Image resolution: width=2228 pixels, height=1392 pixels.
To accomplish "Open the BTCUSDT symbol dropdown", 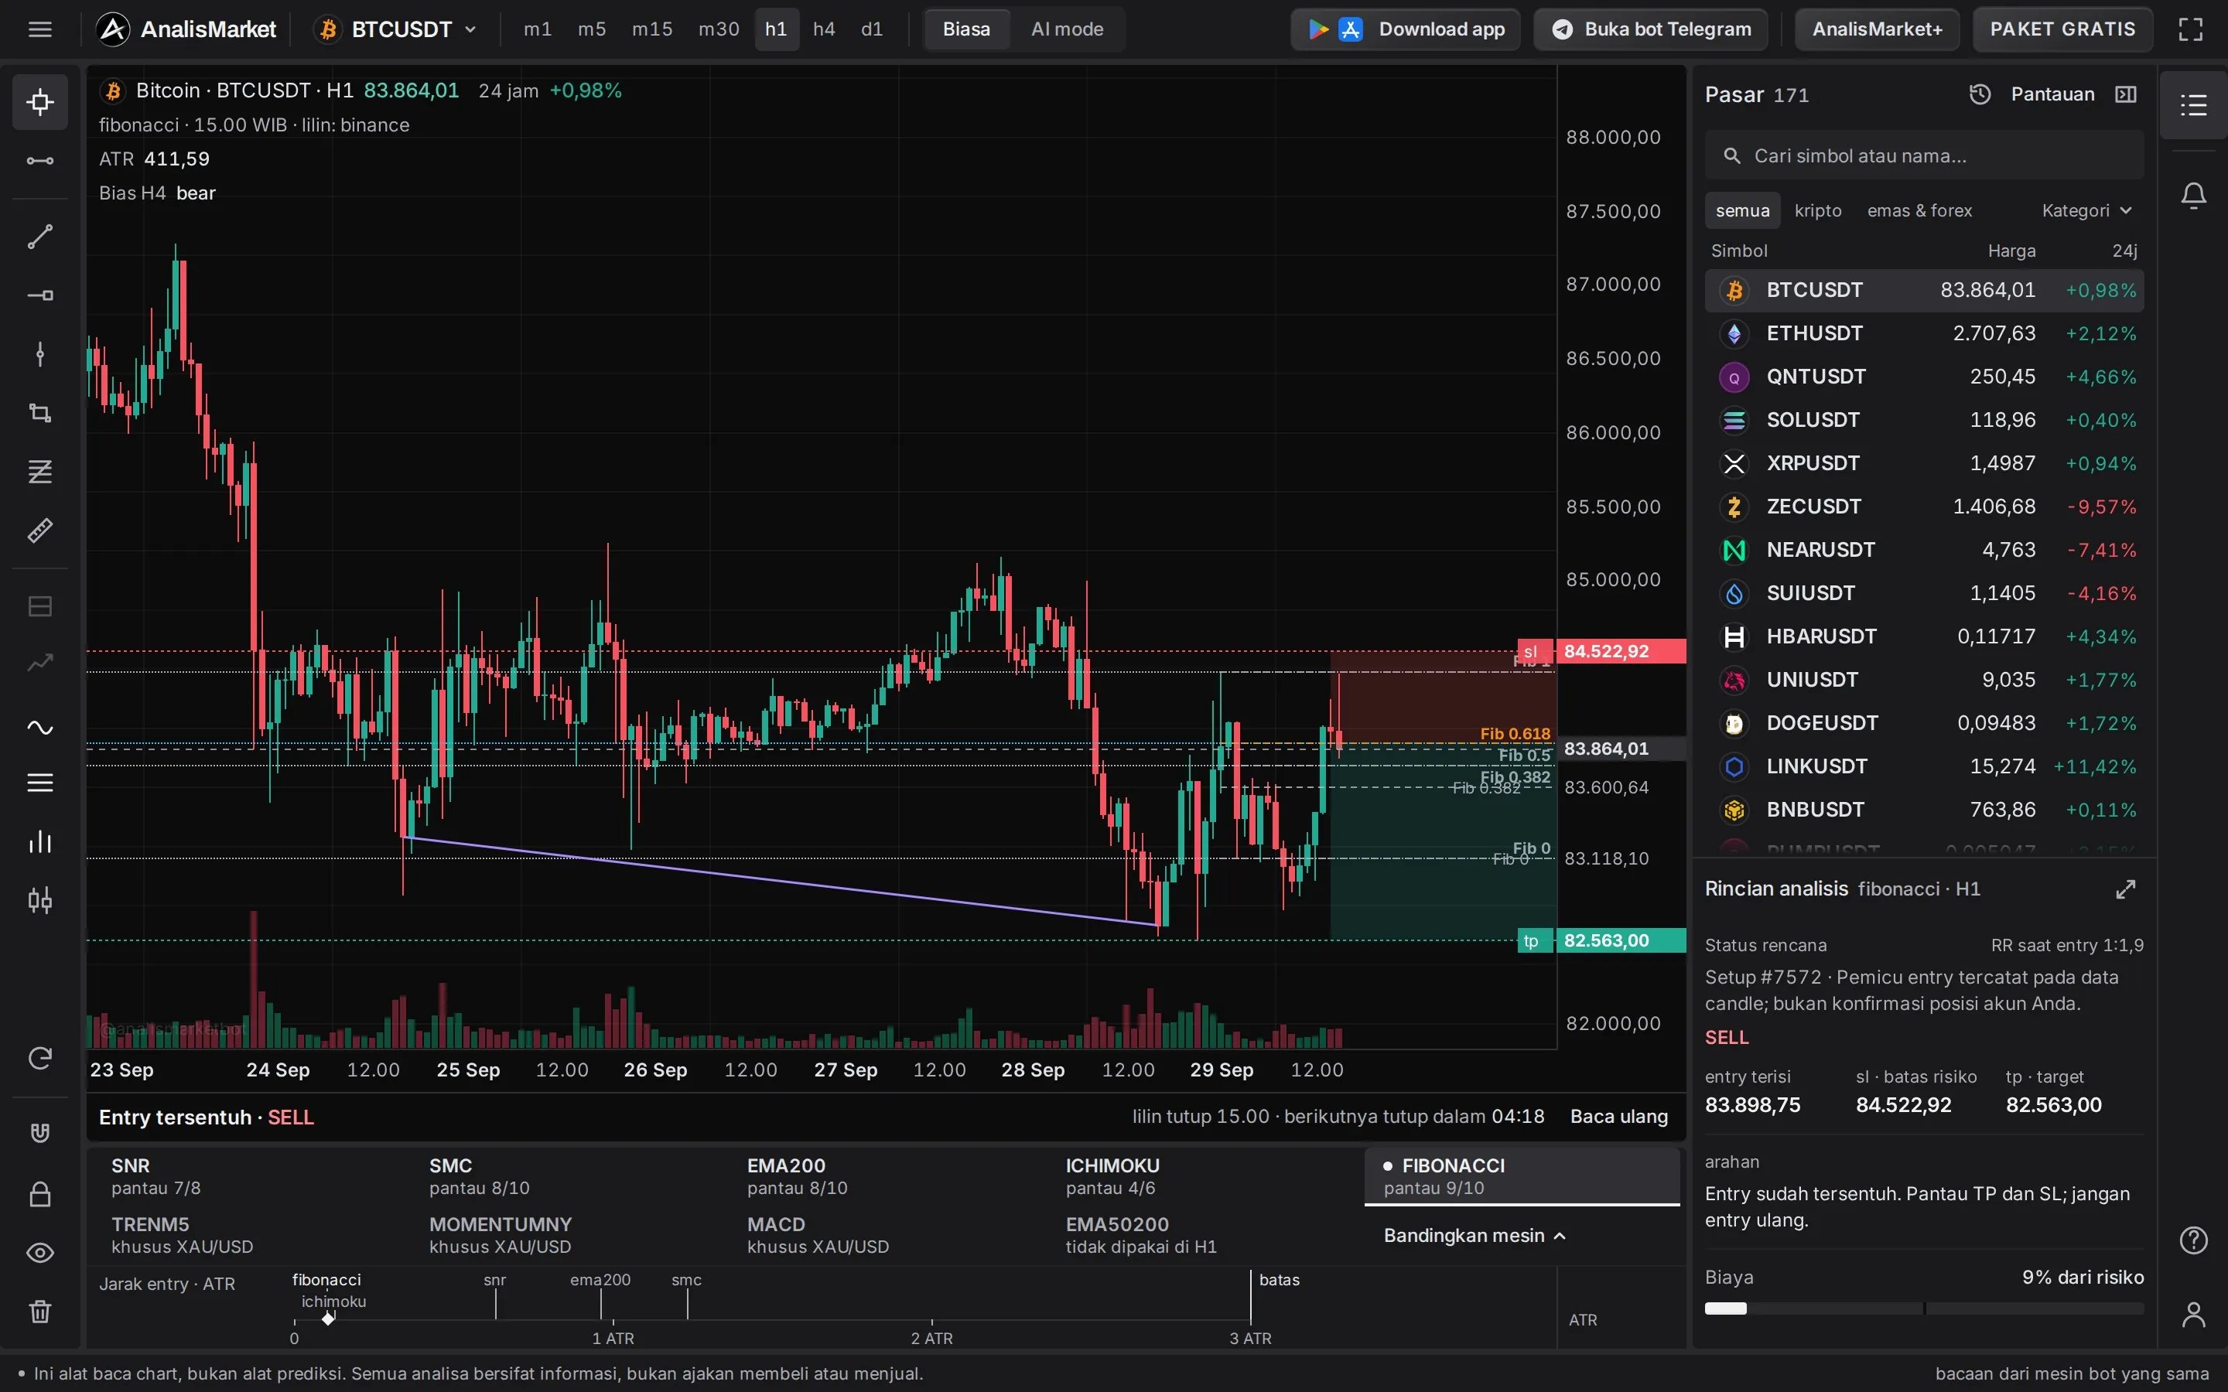I will coord(398,29).
